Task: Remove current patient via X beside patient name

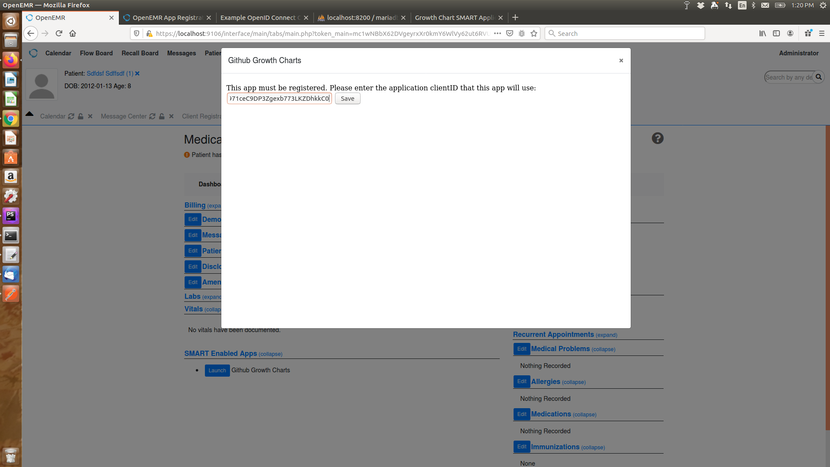Action: tap(137, 74)
